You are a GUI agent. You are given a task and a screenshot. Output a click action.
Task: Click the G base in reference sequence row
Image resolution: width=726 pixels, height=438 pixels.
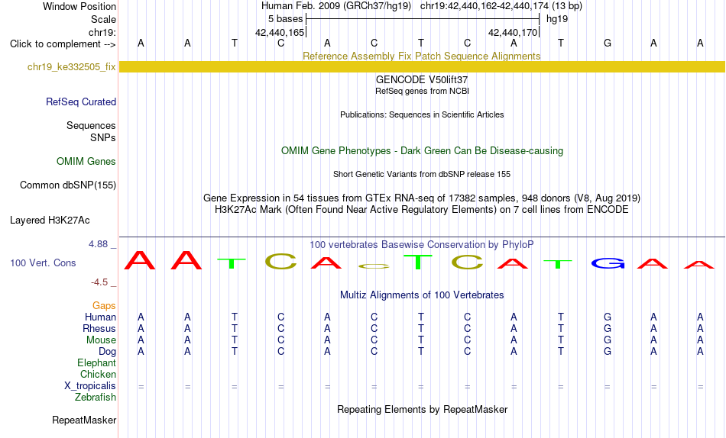[608, 43]
